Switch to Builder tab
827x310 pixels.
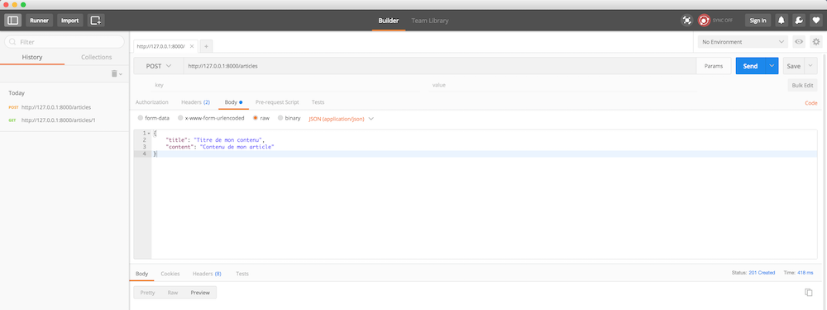coord(389,21)
